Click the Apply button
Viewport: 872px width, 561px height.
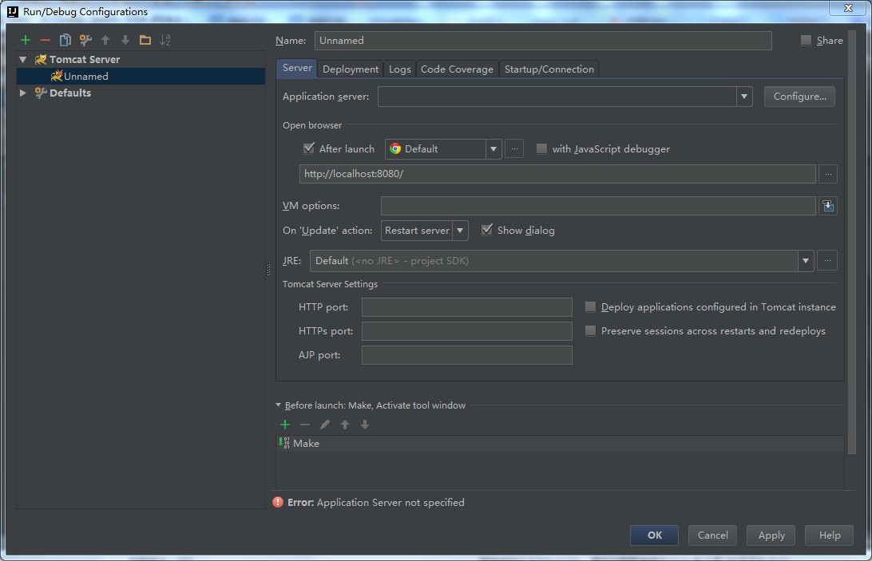pos(771,535)
